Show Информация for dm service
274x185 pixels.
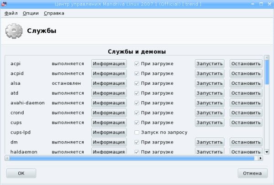coord(109,142)
